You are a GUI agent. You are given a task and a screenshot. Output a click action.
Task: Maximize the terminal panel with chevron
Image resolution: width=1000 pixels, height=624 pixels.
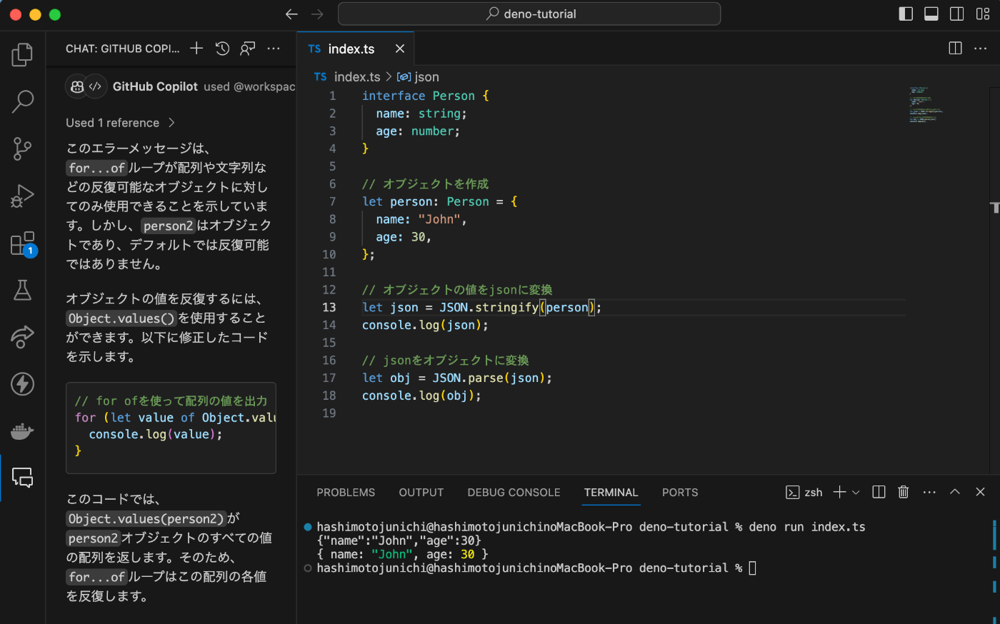[954, 492]
